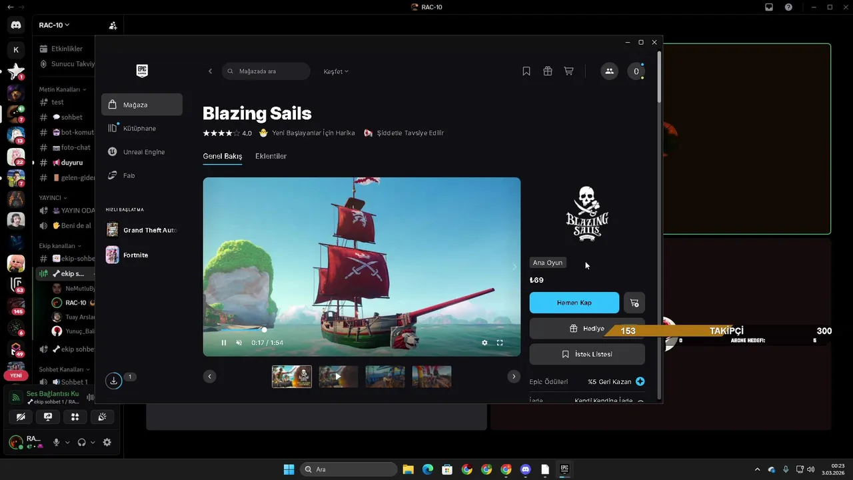The width and height of the screenshot is (853, 480).
Task: Click Hemen Kap button
Action: coord(574,303)
